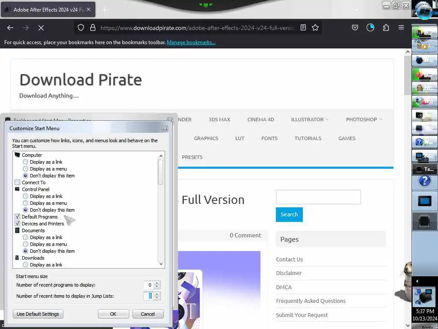Uncheck the Devices and Printers checkbox
This screenshot has width=438, height=329.
(x=17, y=224)
